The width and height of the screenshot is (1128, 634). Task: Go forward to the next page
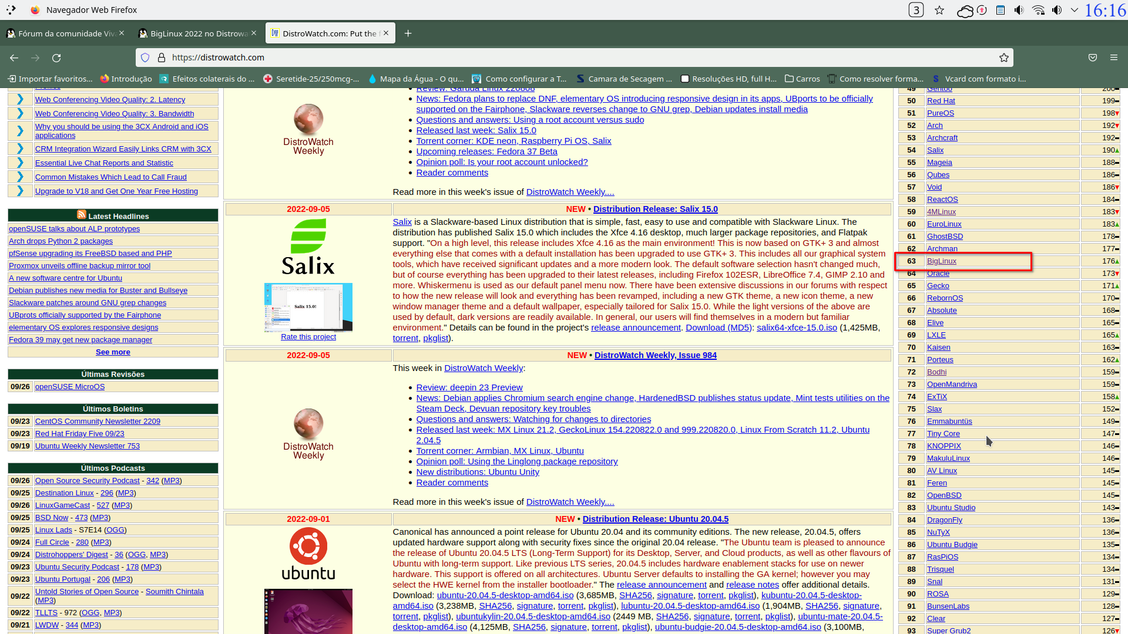click(35, 58)
